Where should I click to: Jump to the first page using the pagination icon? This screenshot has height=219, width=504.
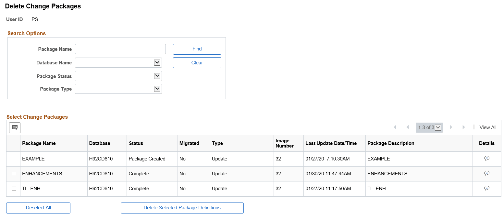point(395,127)
